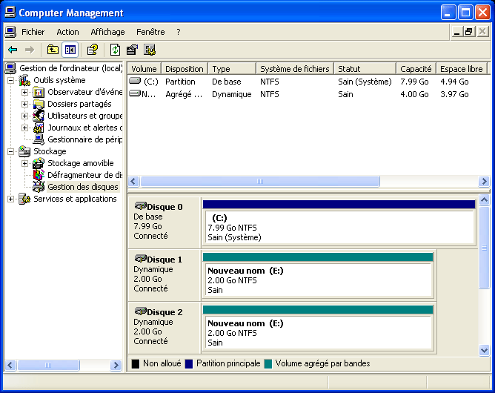Click the Disque 2 disk icon
This screenshot has height=393, width=495.
140,311
